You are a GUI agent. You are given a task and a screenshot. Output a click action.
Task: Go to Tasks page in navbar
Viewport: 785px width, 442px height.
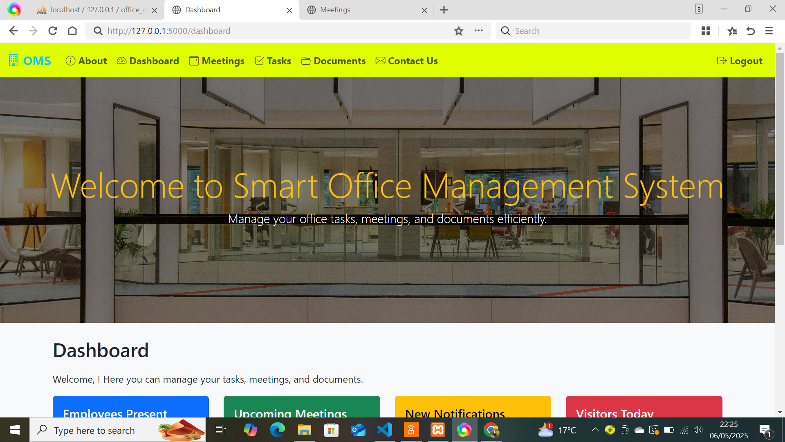tap(273, 61)
